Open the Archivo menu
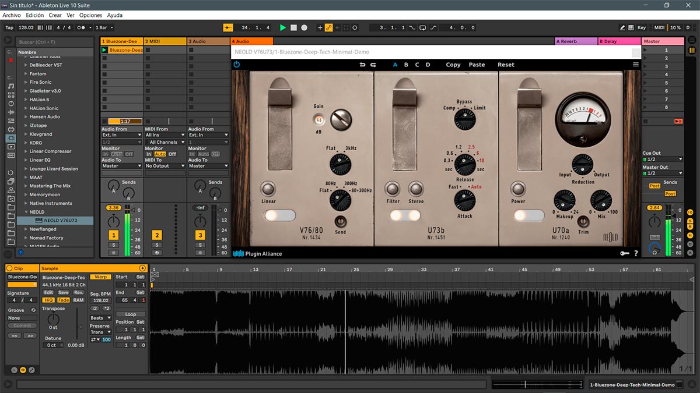Screen dimensions: 700x393 (12, 15)
